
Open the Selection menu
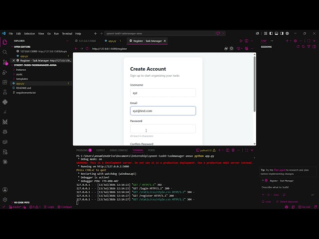[29, 33]
